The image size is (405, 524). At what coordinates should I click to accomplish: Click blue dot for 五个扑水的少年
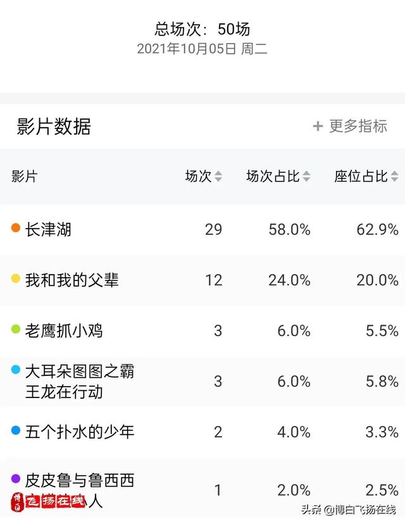click(16, 430)
